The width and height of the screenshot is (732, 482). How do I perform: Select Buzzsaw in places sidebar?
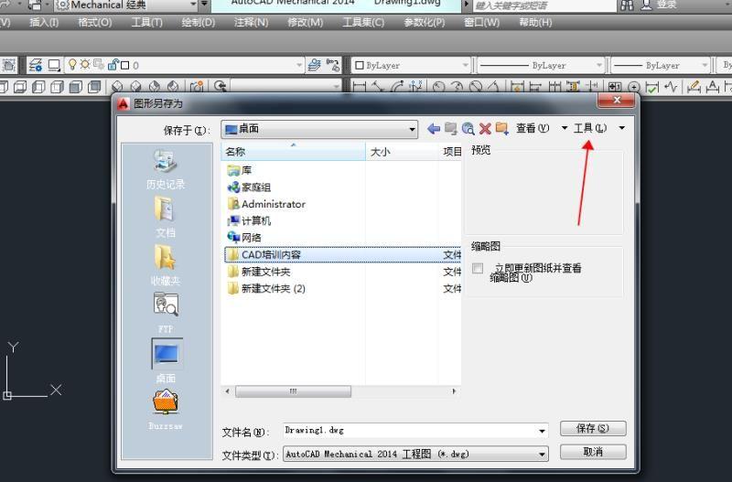coord(166,410)
